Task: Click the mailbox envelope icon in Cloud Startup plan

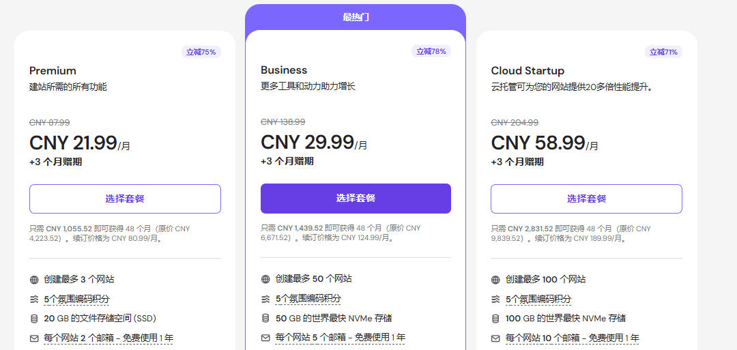Action: coord(495,338)
